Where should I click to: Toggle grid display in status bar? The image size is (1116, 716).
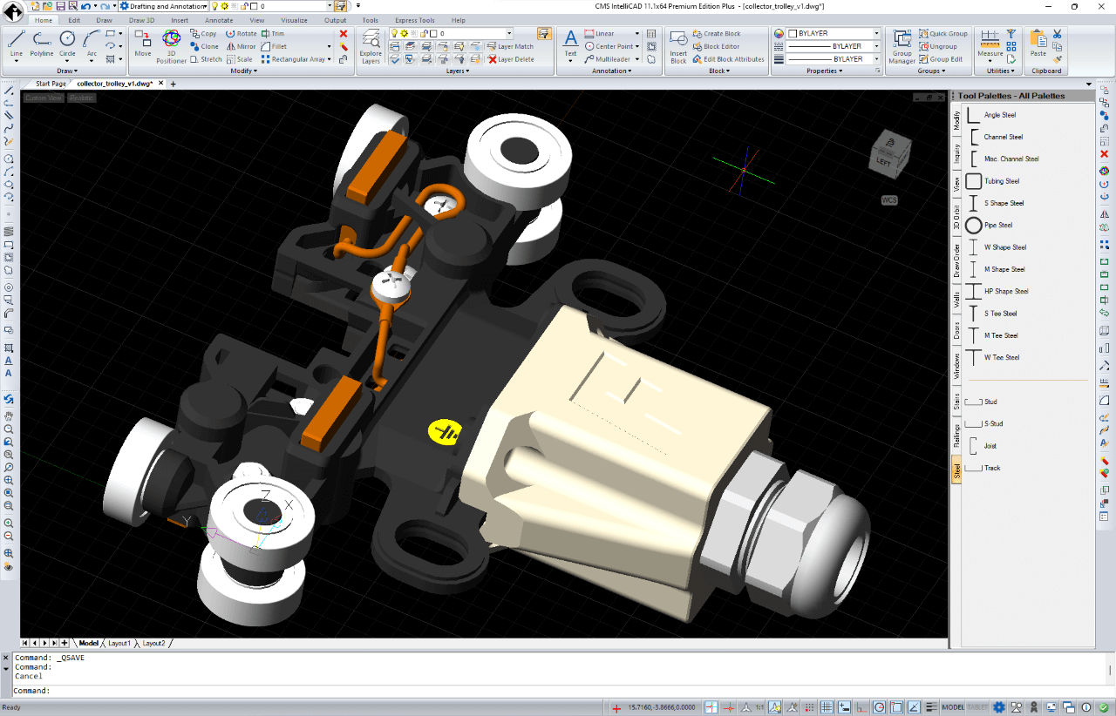pyautogui.click(x=827, y=707)
